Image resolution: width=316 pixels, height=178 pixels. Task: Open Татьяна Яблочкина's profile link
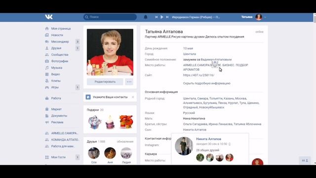(247, 124)
